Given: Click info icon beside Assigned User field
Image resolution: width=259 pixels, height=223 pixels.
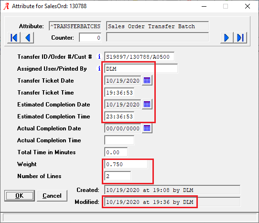Looking at the screenshot, I should pos(99,68).
